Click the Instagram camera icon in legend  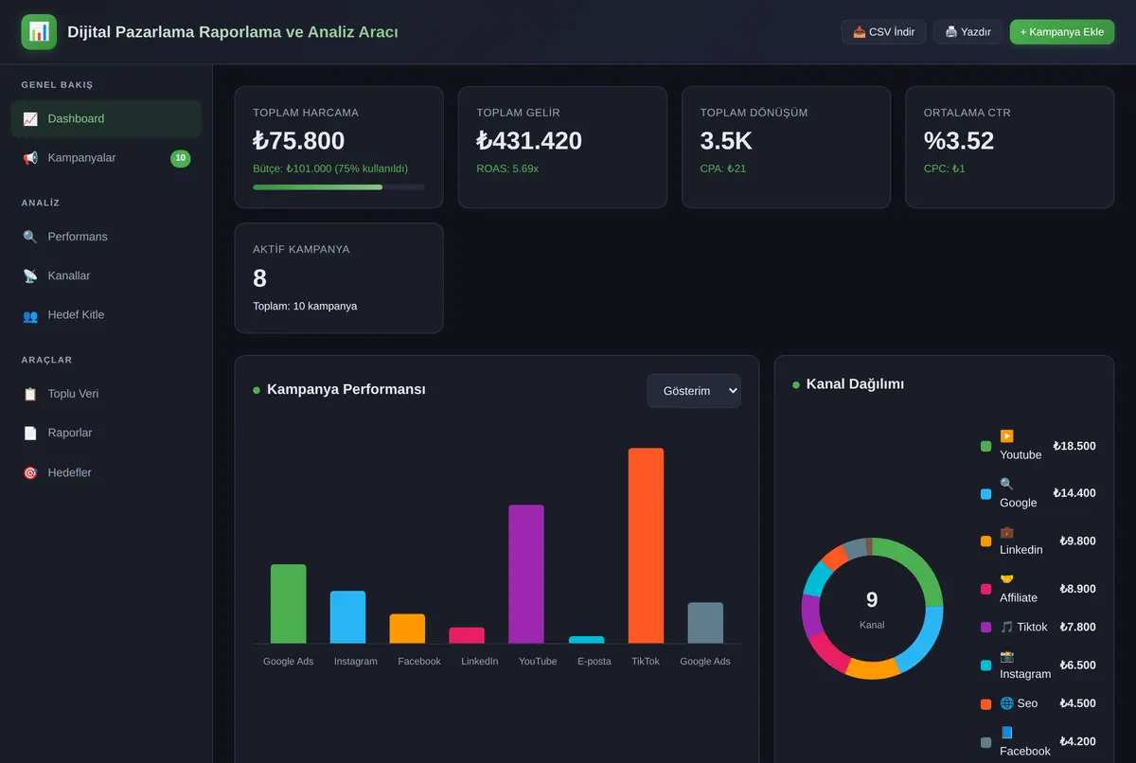(1006, 655)
